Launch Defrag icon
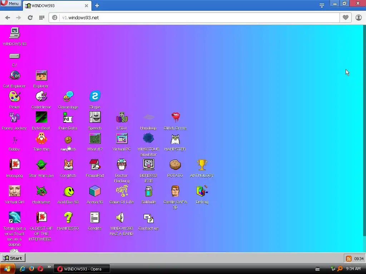366x274 pixels. coord(202,191)
